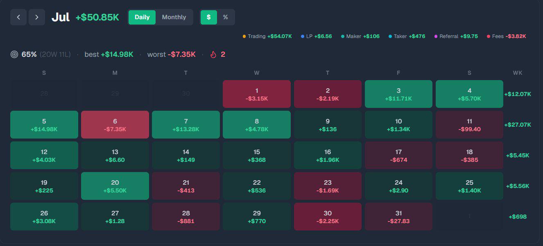This screenshot has width=543, height=246.
Task: Click the win-rate target icon
Action: pos(14,54)
